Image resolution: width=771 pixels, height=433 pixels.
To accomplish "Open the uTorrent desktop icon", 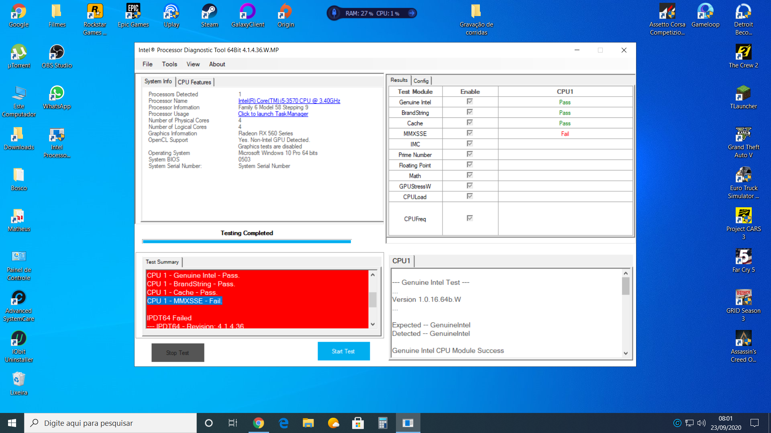I will 18,57.
